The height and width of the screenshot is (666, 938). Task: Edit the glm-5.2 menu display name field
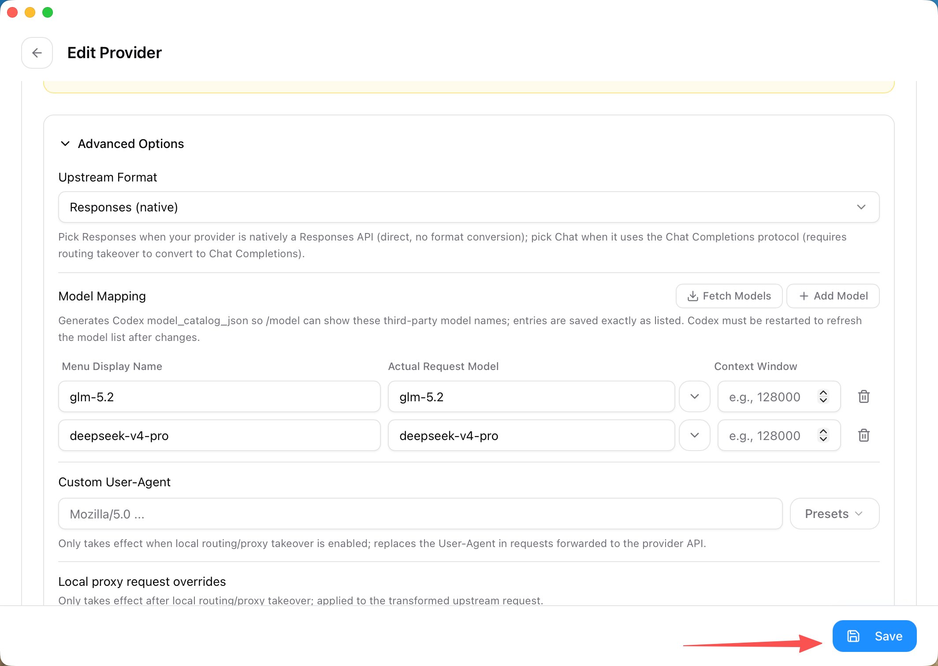219,397
